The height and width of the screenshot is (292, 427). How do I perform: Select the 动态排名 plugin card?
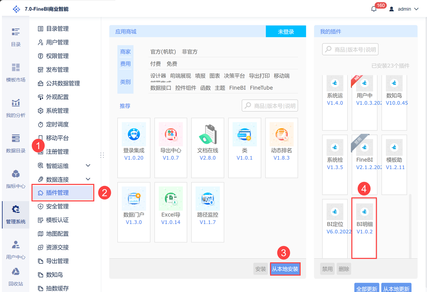(282, 148)
